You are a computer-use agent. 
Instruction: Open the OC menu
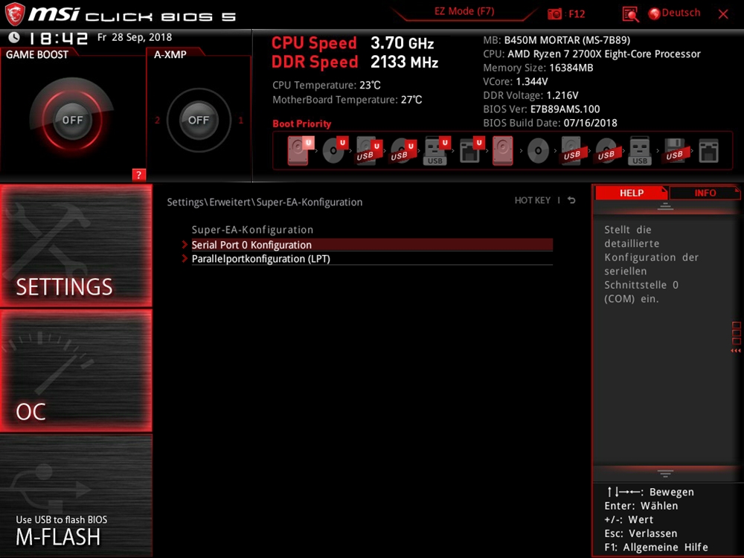coord(76,371)
